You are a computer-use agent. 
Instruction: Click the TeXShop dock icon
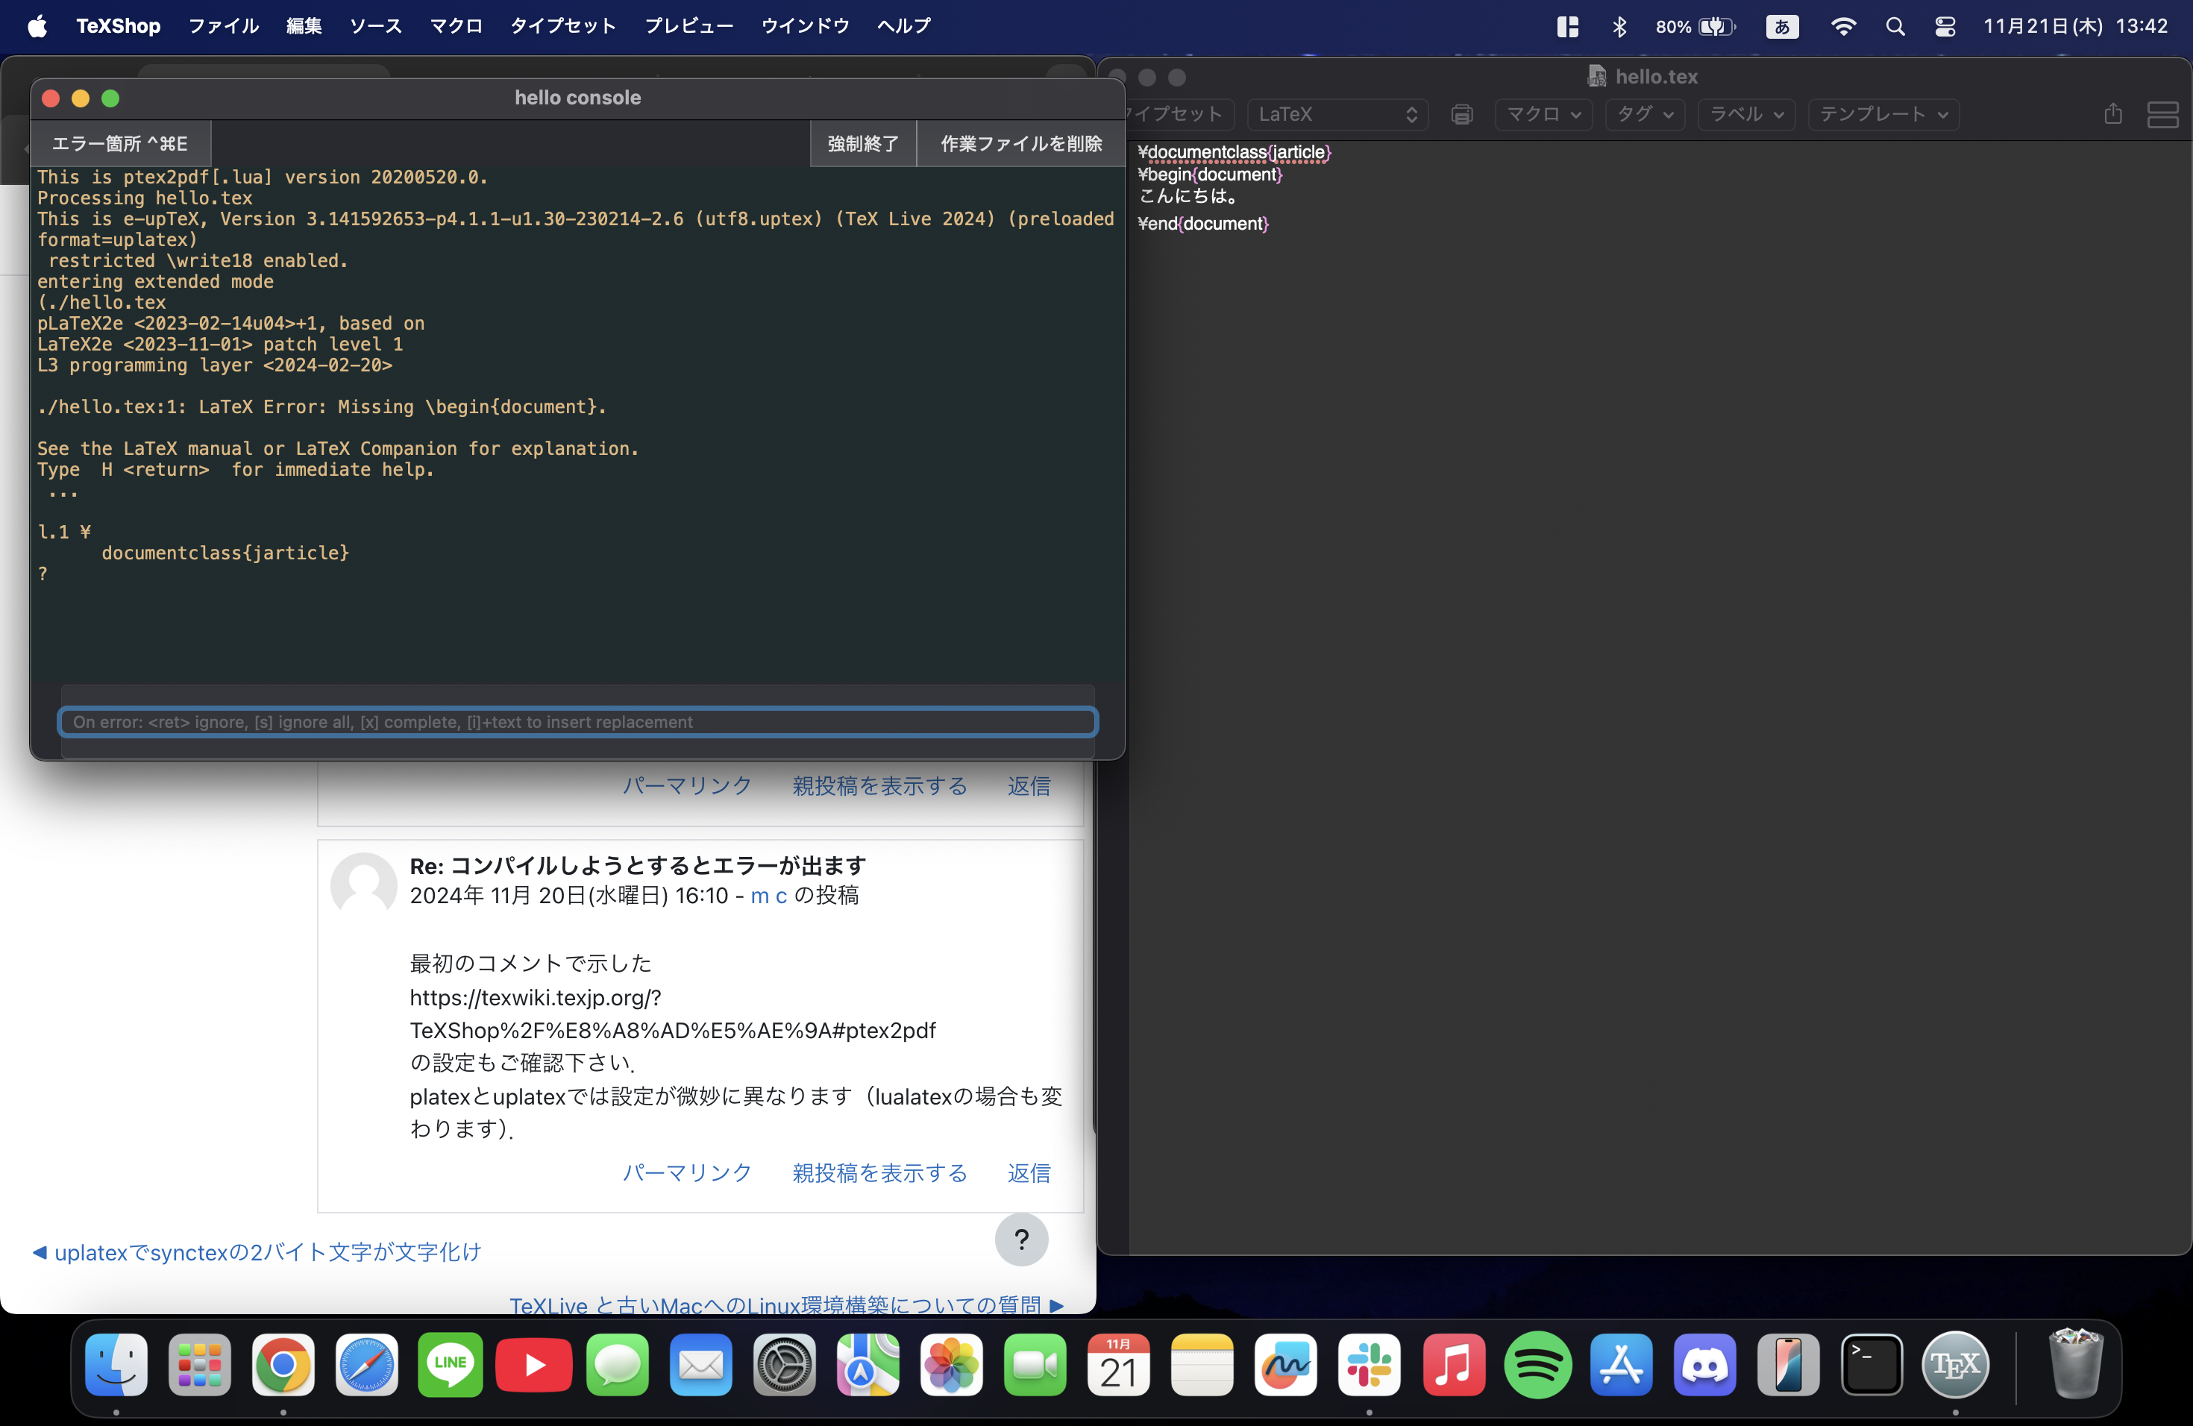coord(1955,1364)
